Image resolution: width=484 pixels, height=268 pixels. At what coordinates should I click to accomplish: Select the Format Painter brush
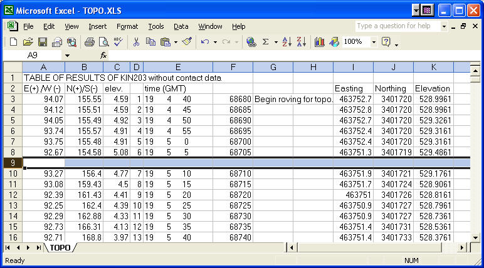[187, 42]
